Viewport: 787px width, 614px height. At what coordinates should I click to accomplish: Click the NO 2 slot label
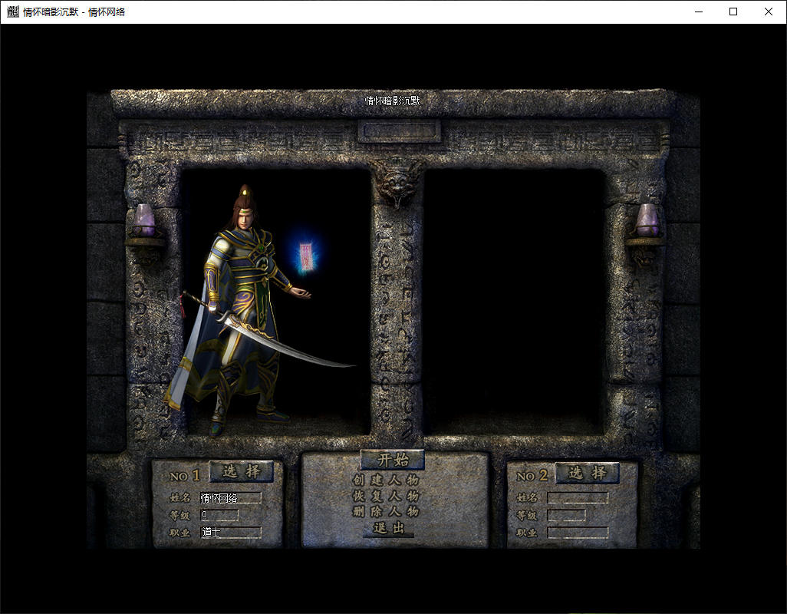pyautogui.click(x=532, y=475)
